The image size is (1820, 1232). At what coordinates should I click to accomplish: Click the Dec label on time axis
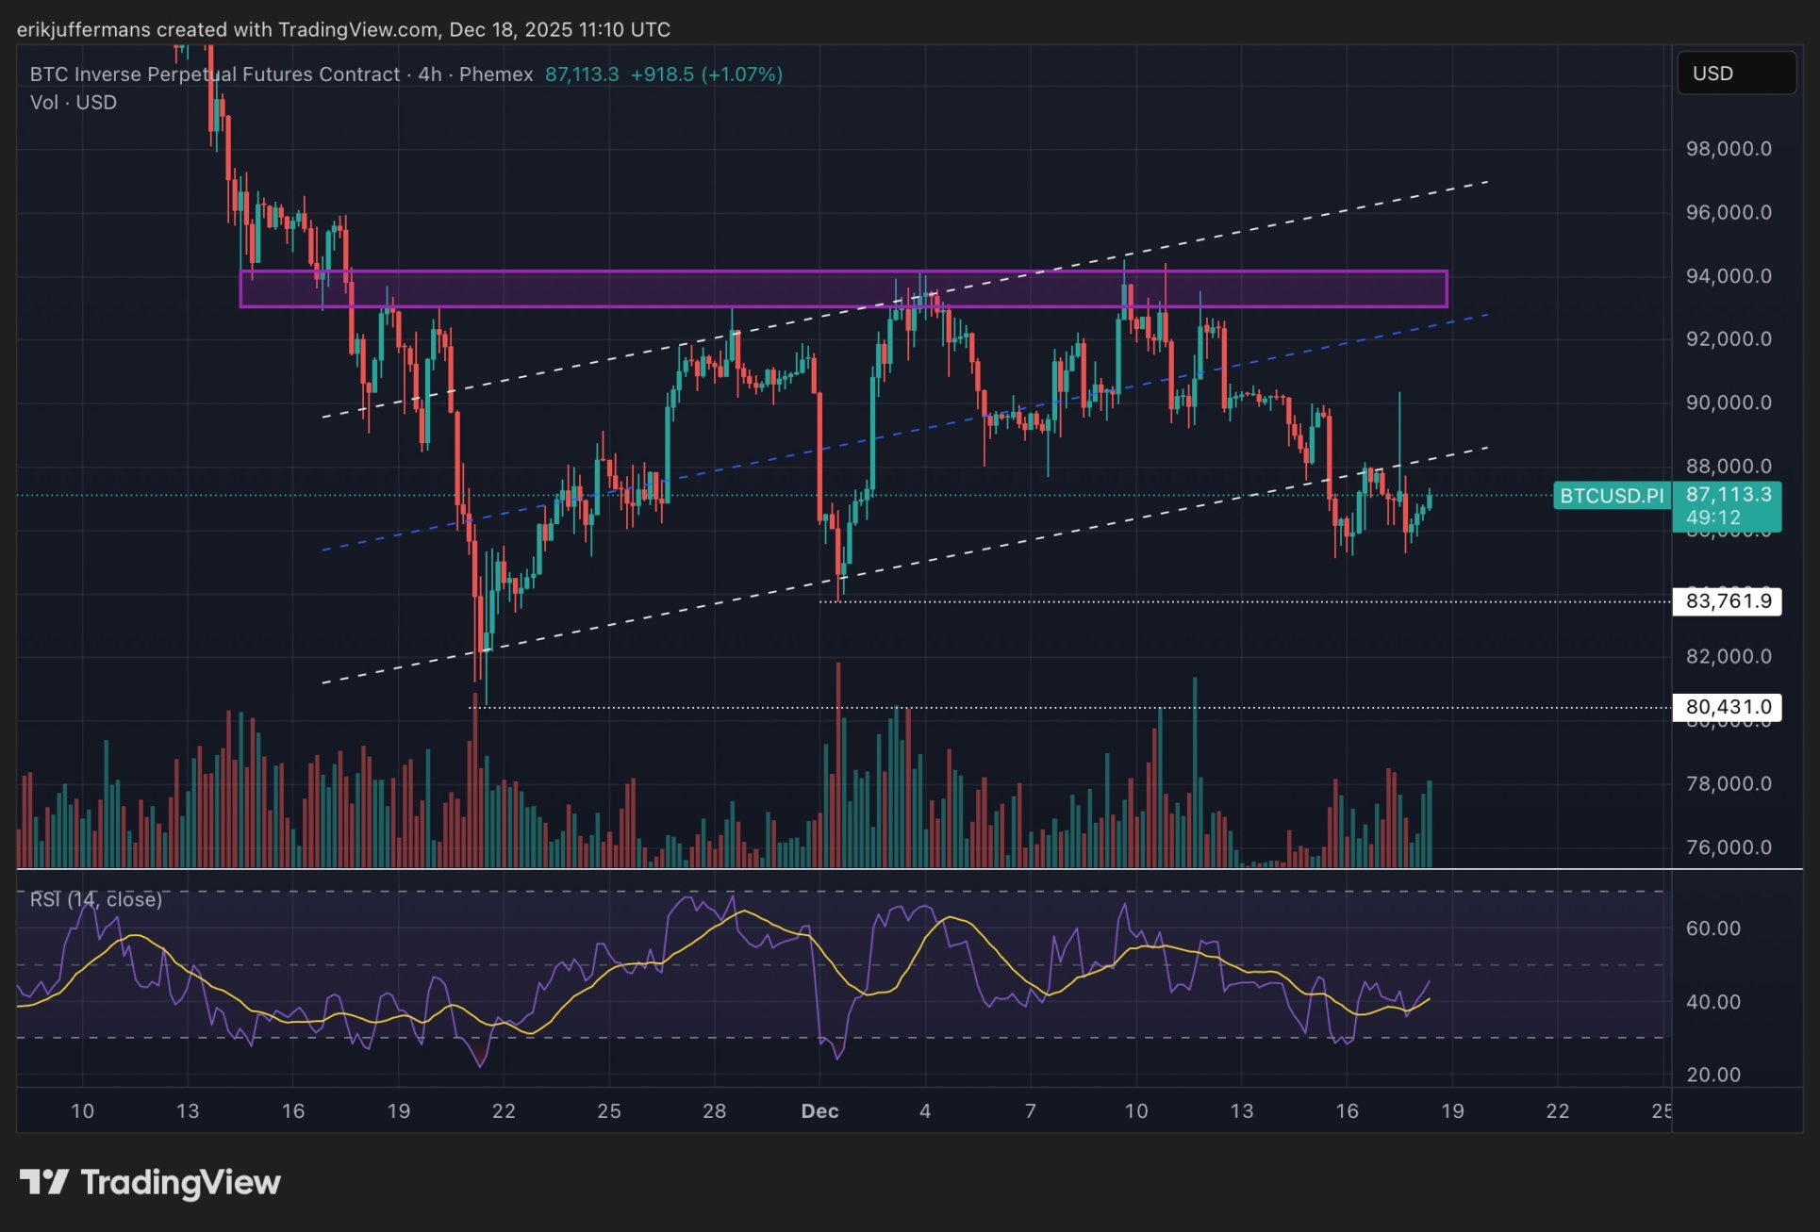tap(819, 1111)
